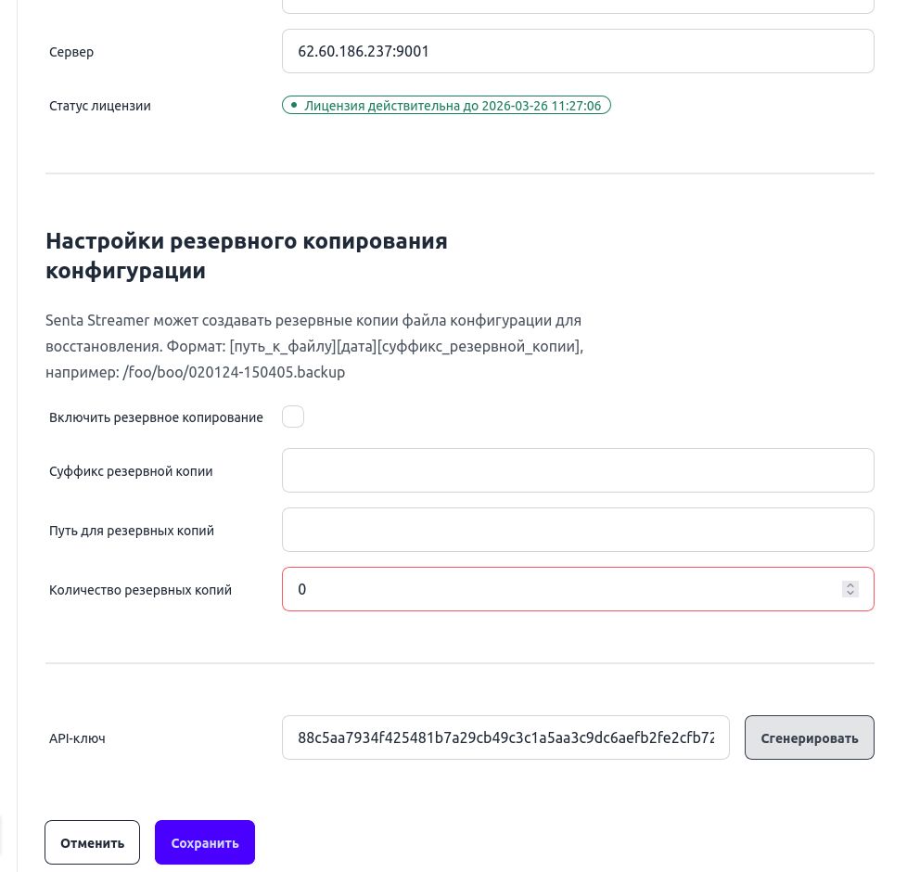
Task: Click the Настройки резервного копирования heading
Action: [x=247, y=255]
